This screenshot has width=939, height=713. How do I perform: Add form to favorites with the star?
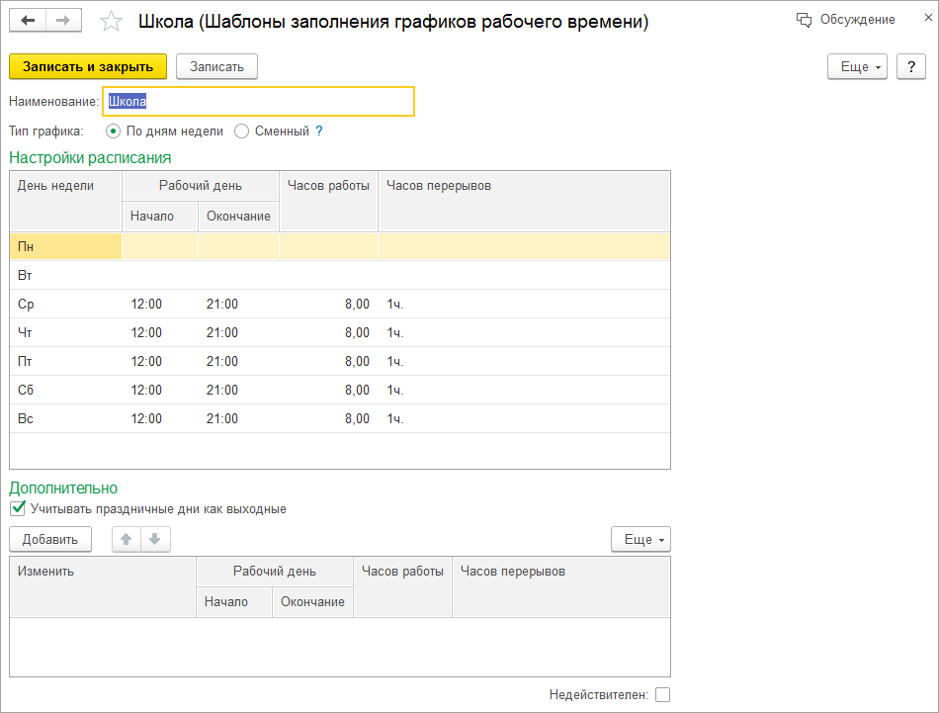[112, 22]
